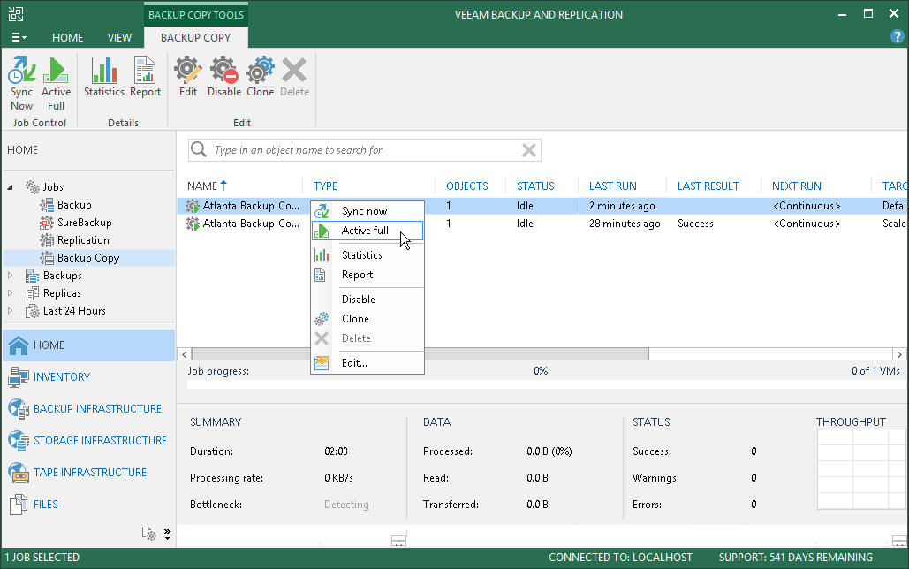This screenshot has height=569, width=909.
Task: Expand the Last 24 Hours node
Action: click(10, 311)
